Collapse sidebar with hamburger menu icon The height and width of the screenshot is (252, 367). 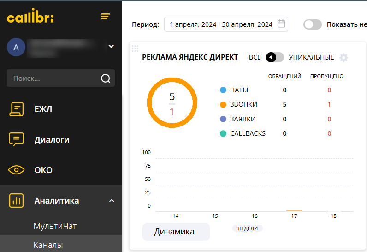pos(106,17)
